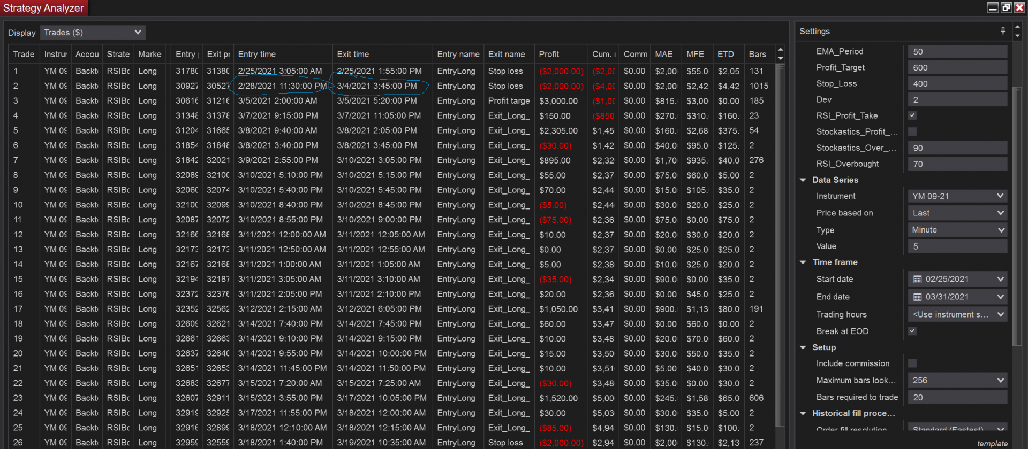Select entry time 3/12/2021 2:15:00 AM
The width and height of the screenshot is (1028, 449).
(x=283, y=309)
